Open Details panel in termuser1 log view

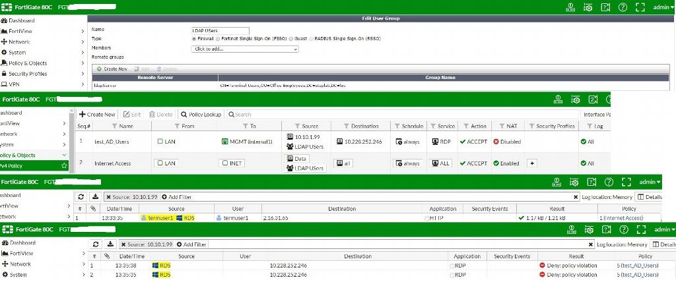pyautogui.click(x=650, y=197)
